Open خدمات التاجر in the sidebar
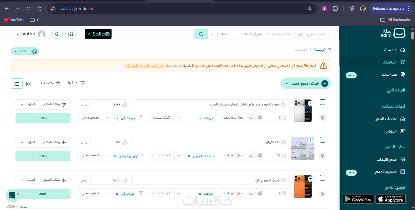Screen dimensions: 415x210 [390, 119]
